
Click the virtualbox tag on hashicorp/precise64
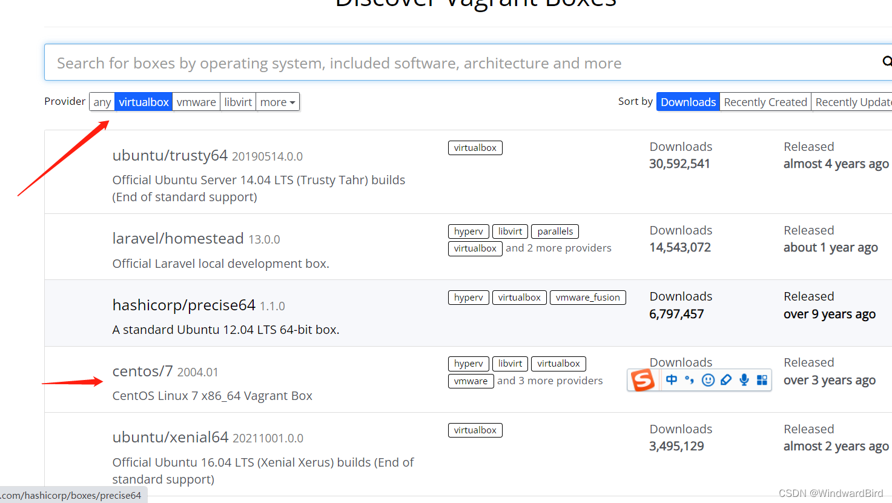[x=520, y=298]
